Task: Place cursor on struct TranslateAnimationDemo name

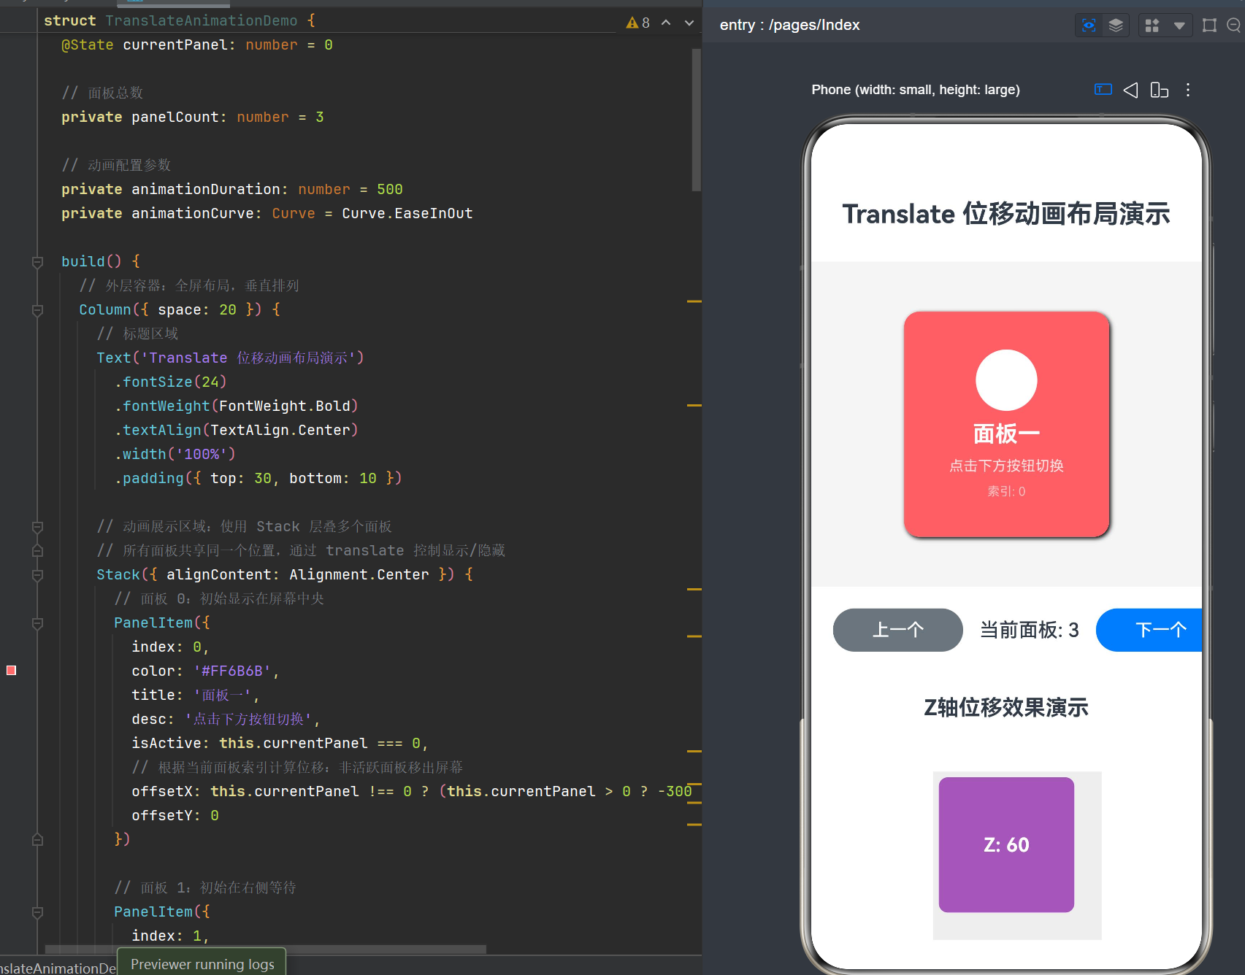Action: (x=201, y=20)
